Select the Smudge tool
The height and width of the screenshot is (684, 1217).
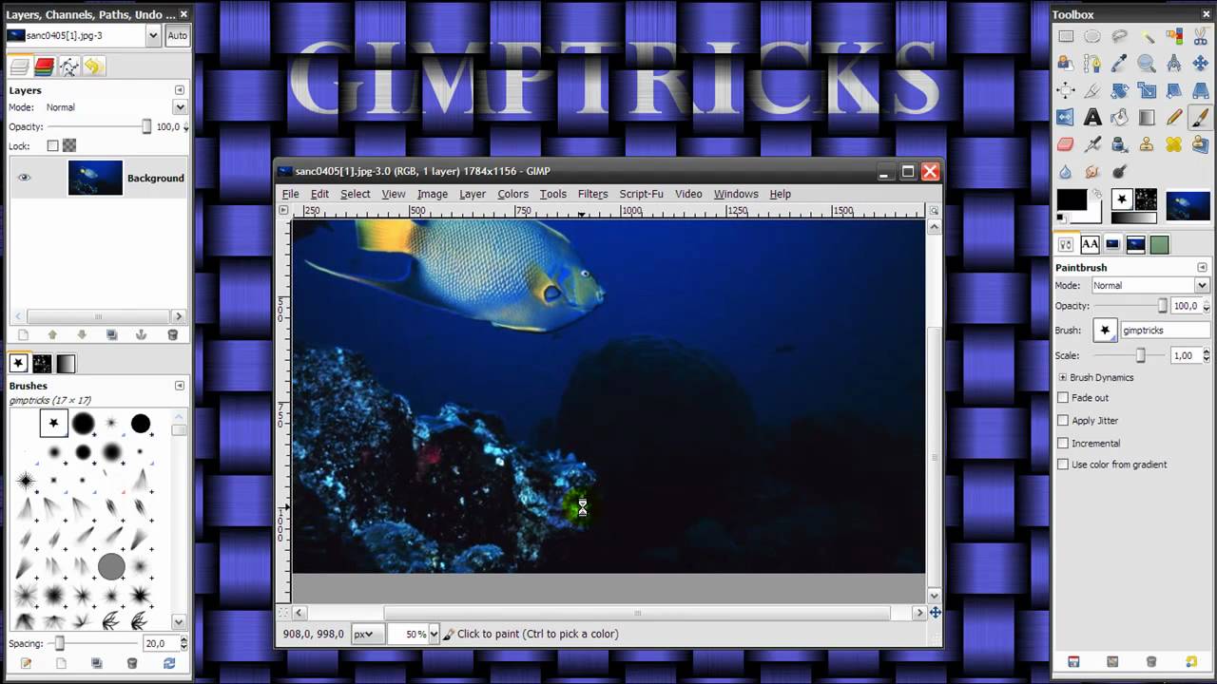tap(1092, 171)
